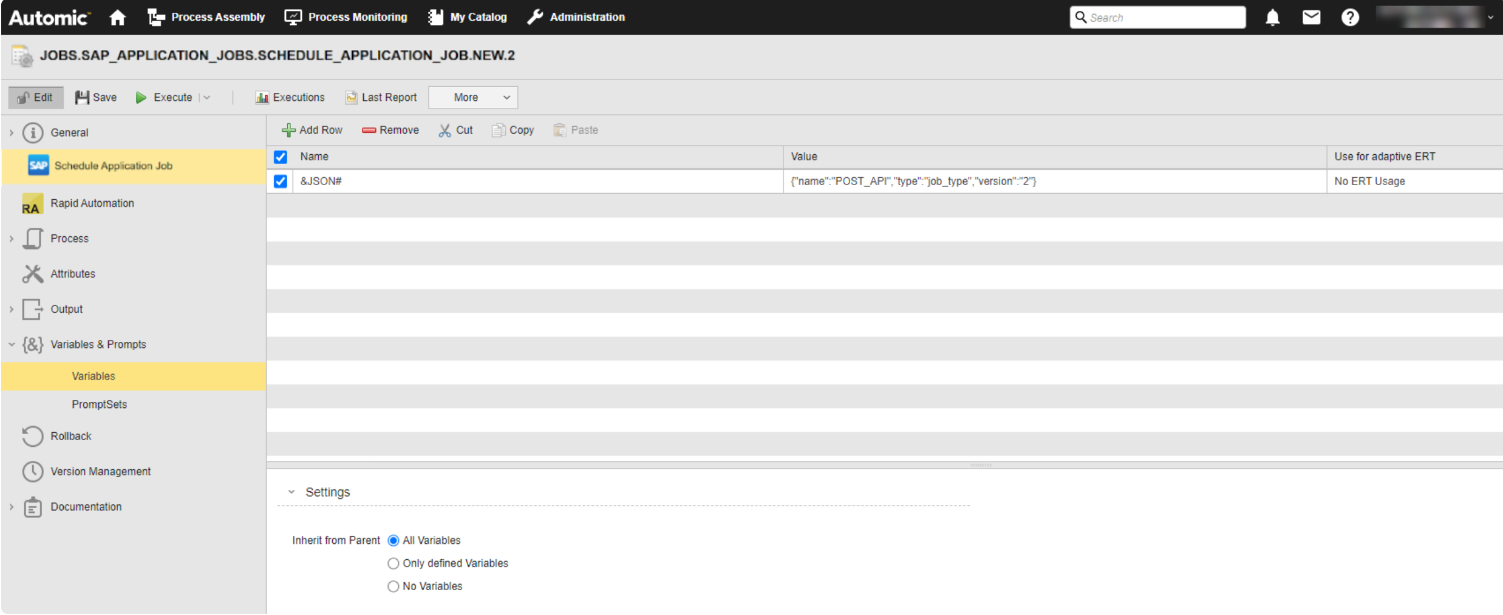Toggle the header select-all checkbox

pos(280,157)
